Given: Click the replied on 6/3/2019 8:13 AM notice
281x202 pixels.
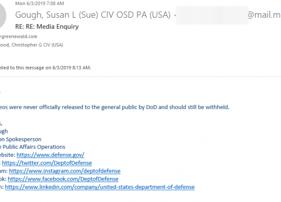Looking at the screenshot, I should (x=45, y=68).
